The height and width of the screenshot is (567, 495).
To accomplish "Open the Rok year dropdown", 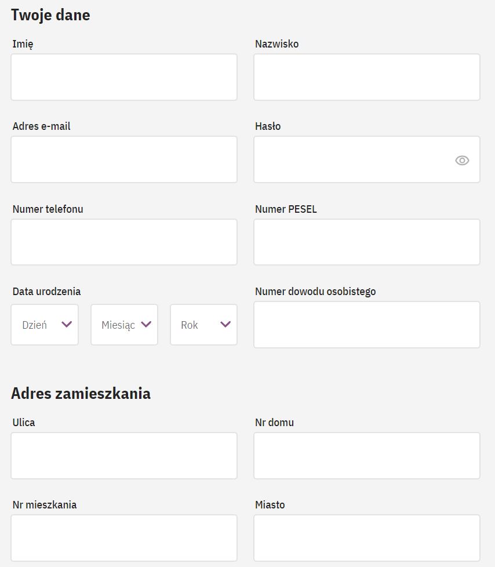I will pyautogui.click(x=203, y=325).
